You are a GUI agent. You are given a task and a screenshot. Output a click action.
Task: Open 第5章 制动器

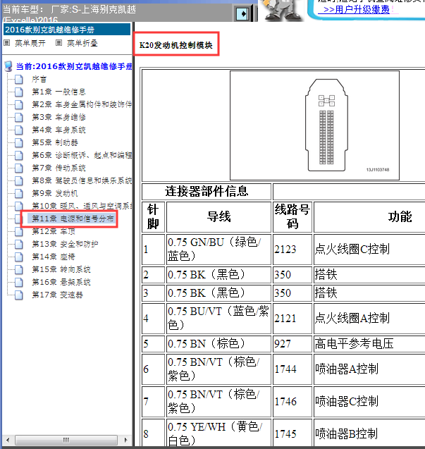pyautogui.click(x=55, y=142)
